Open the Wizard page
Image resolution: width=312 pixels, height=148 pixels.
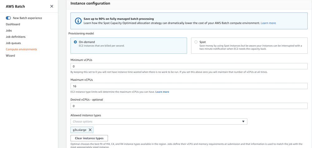pyautogui.click(x=10, y=56)
